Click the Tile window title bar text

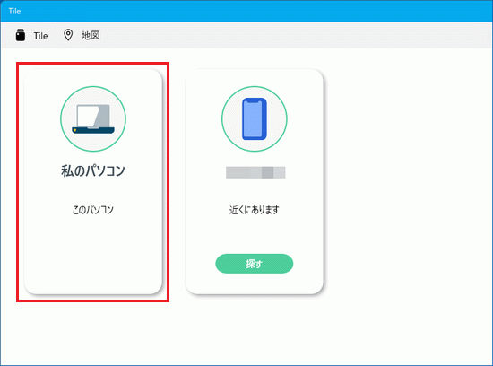pyautogui.click(x=14, y=11)
